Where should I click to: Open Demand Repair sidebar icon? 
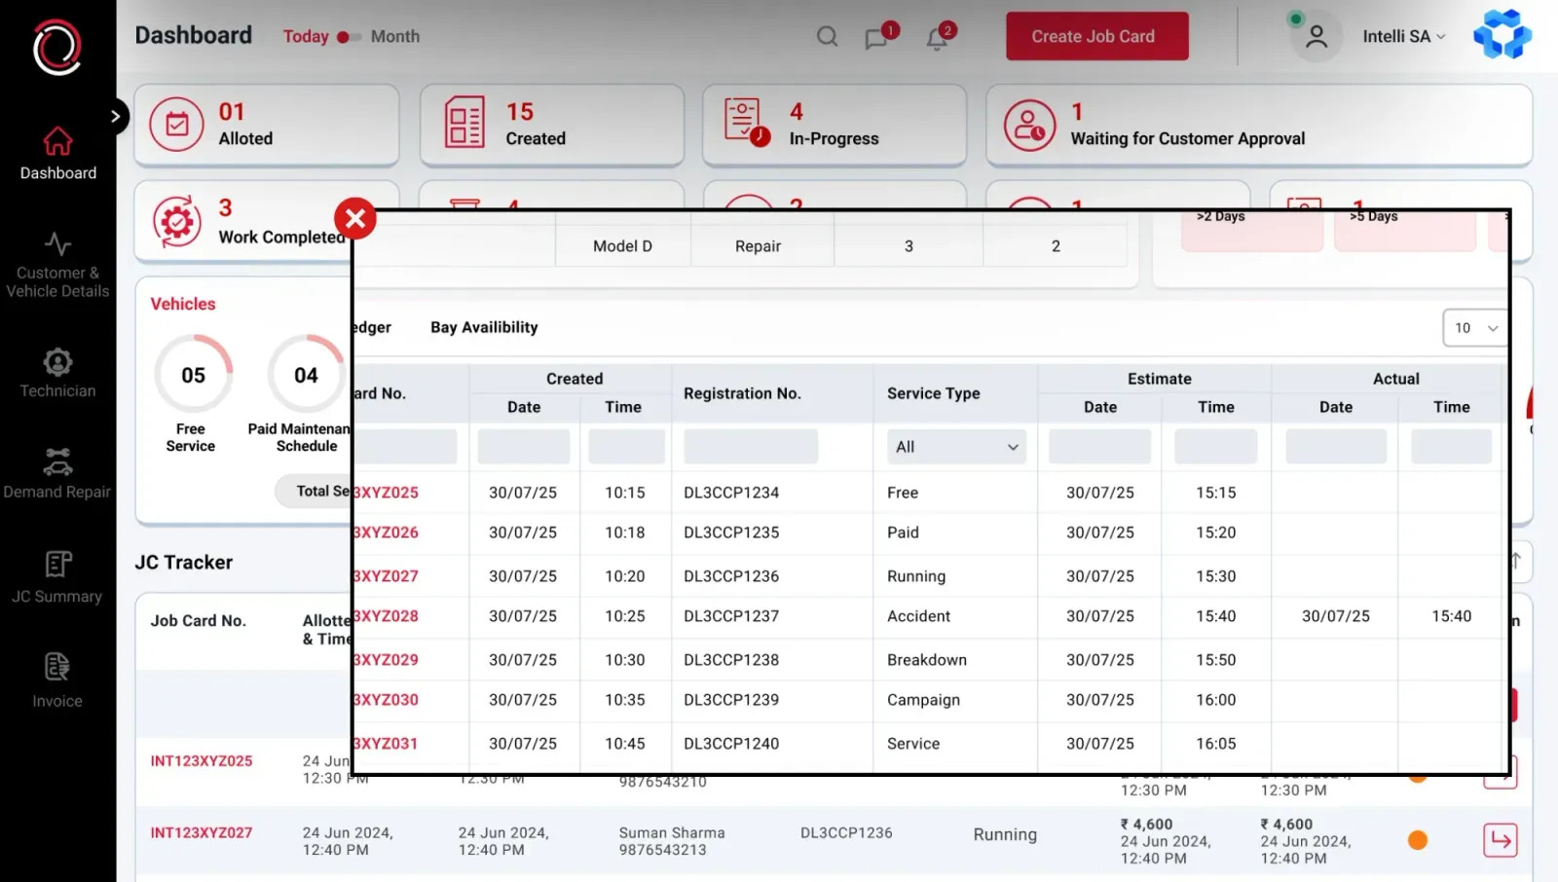point(57,461)
